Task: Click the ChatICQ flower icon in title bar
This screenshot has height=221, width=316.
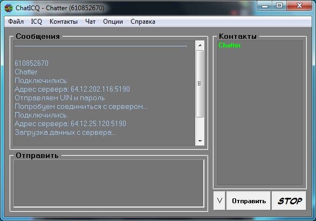Action: (9, 8)
